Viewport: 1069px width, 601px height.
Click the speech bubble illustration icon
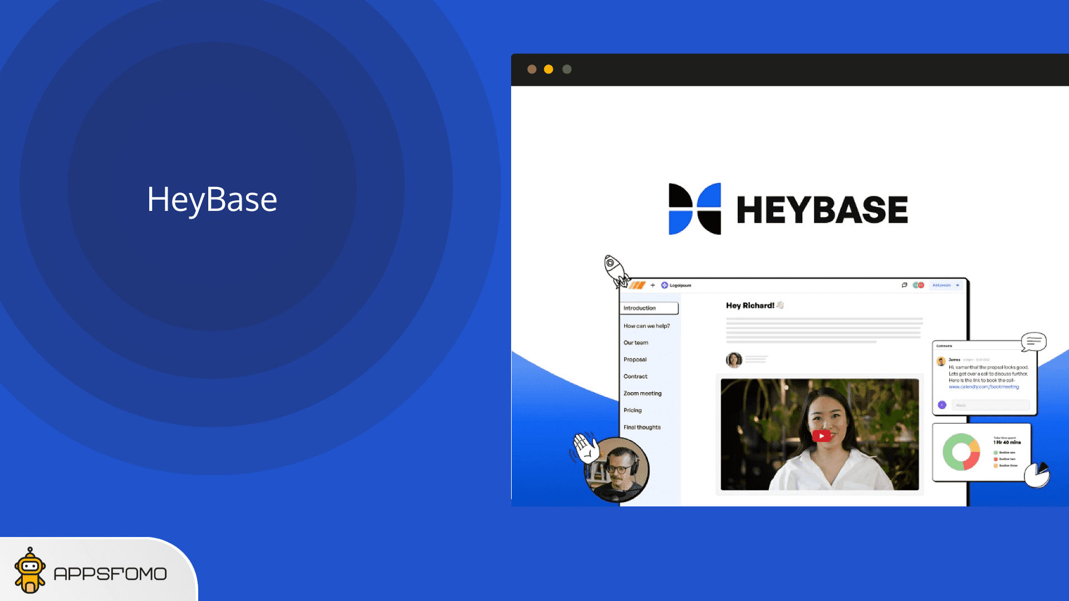tap(1033, 341)
